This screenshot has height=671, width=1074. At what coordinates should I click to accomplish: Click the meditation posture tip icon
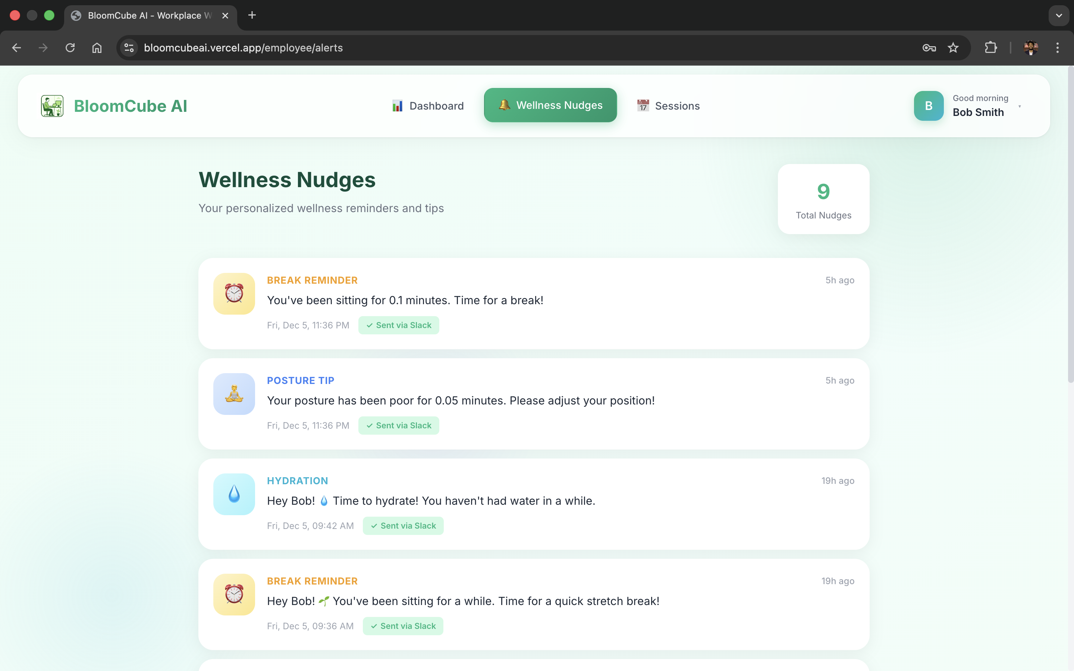[x=234, y=394]
